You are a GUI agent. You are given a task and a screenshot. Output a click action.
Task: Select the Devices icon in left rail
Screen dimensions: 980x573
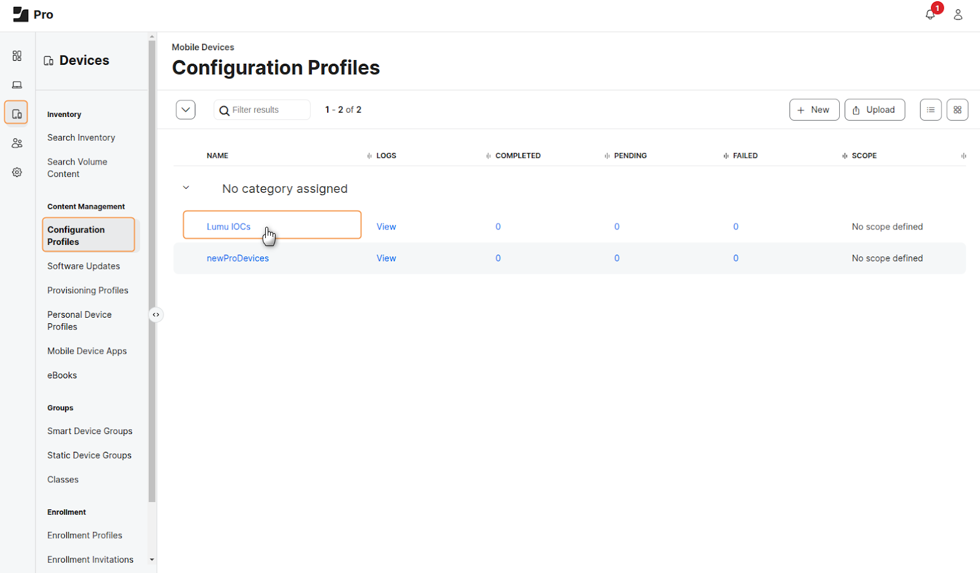click(17, 113)
